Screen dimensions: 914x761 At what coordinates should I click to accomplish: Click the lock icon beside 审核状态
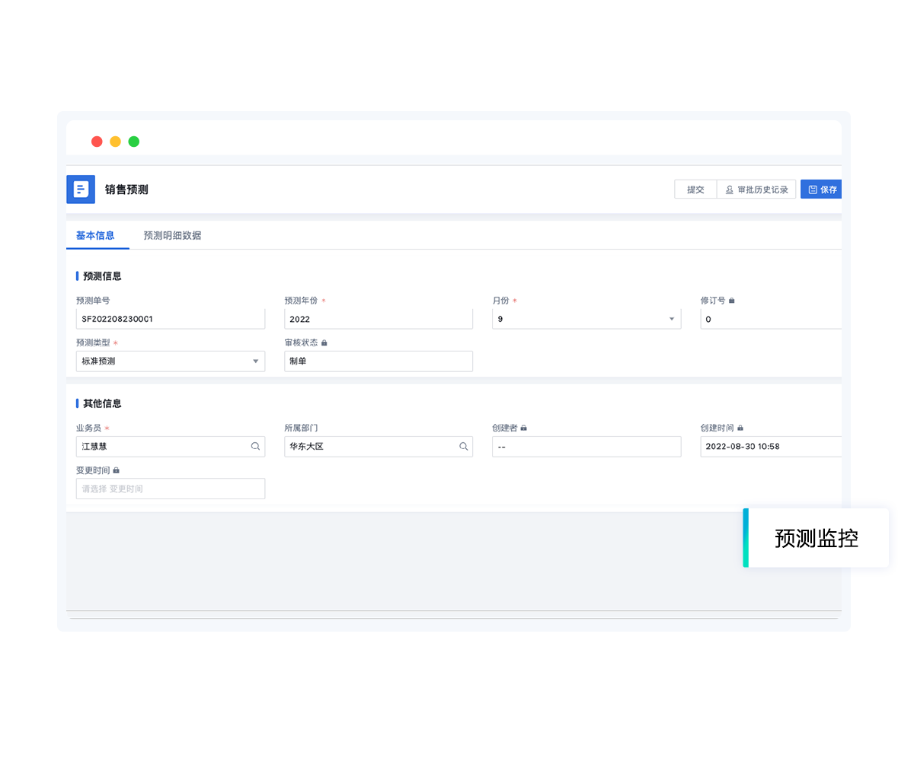click(x=324, y=343)
